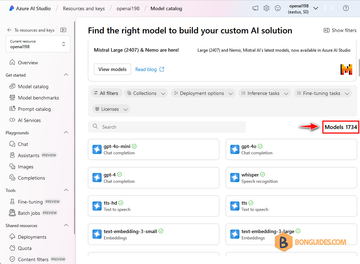The height and width of the screenshot is (264, 360).
Task: Open the gpt-4 model card
Action: 153,178
